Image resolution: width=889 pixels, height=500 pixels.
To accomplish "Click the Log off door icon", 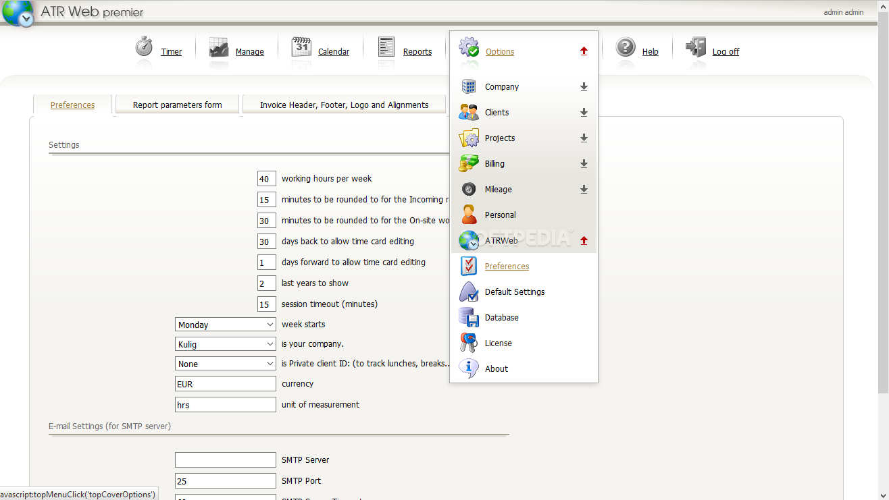I will tap(696, 47).
